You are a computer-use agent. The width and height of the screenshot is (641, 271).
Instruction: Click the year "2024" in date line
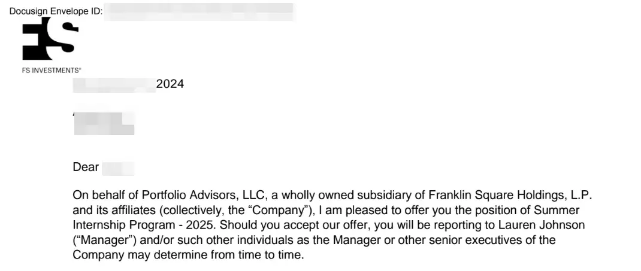(170, 84)
